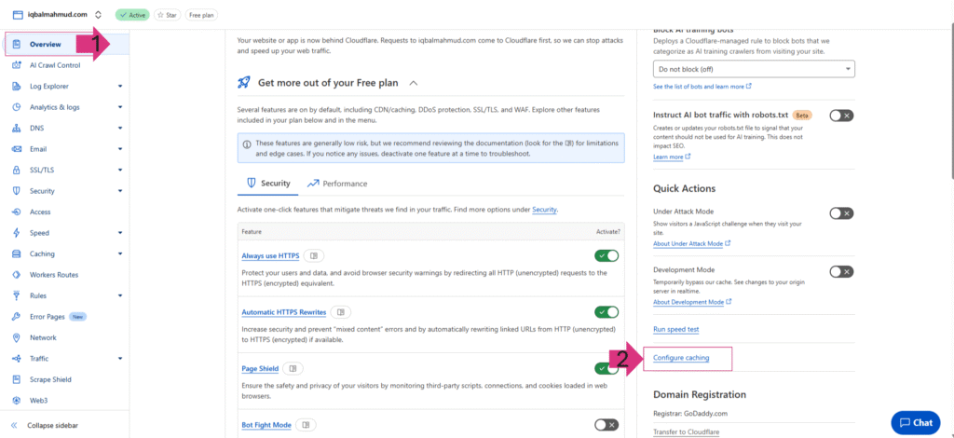The width and height of the screenshot is (954, 438).
Task: Enable Instruct AI bot traffic robots.txt toggle
Action: 841,116
